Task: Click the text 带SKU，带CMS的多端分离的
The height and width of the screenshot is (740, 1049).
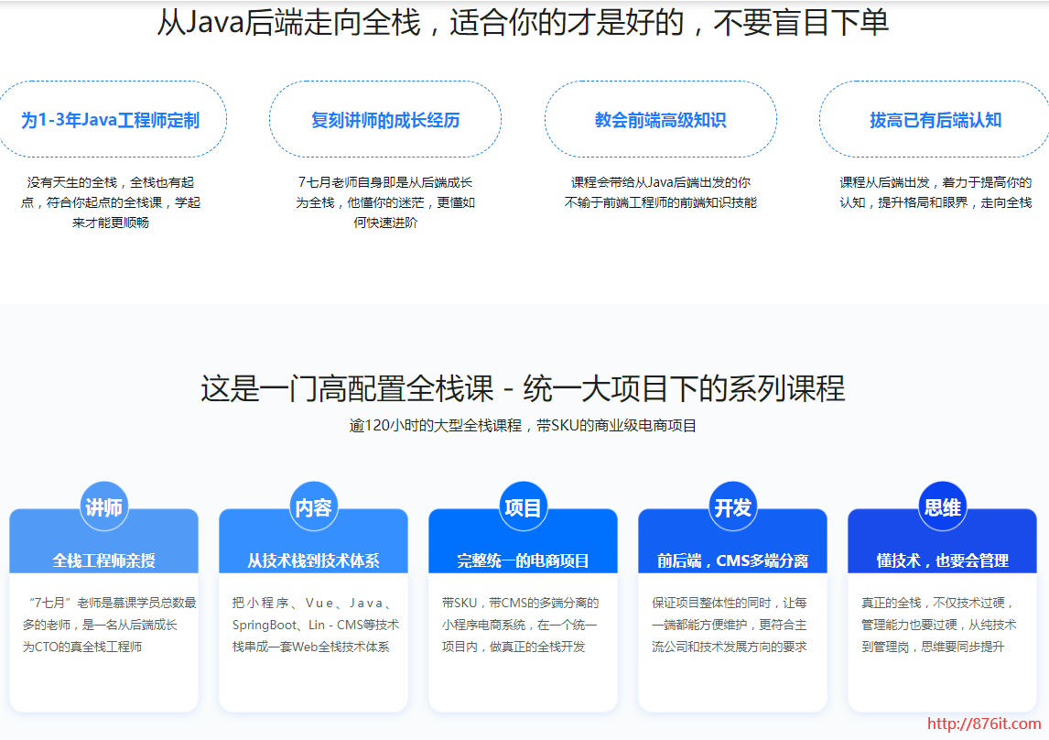Action: (520, 603)
